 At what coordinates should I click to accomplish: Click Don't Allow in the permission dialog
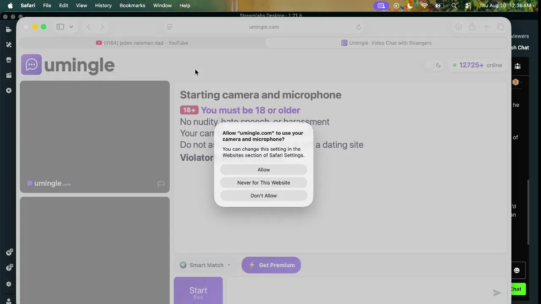point(263,196)
